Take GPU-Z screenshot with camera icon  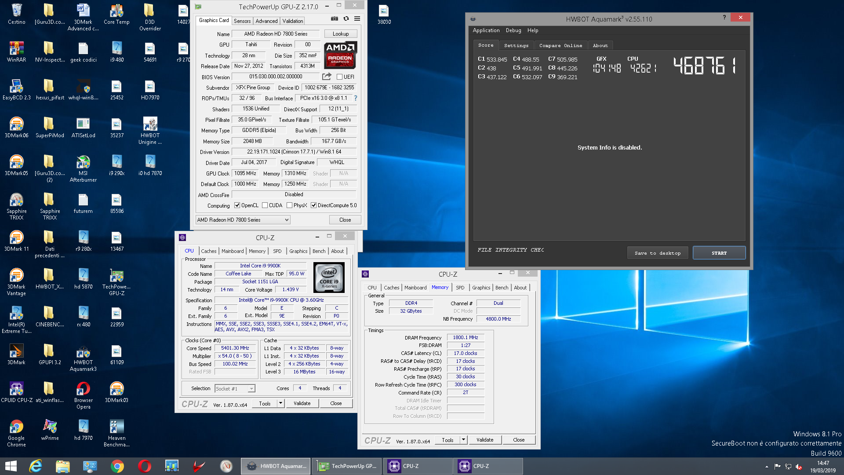tap(335, 19)
